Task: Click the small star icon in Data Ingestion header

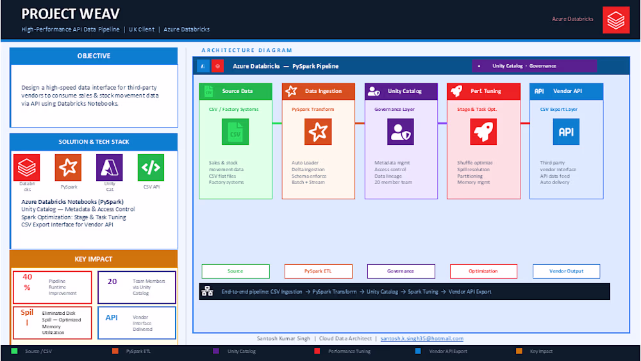Action: coord(291,91)
